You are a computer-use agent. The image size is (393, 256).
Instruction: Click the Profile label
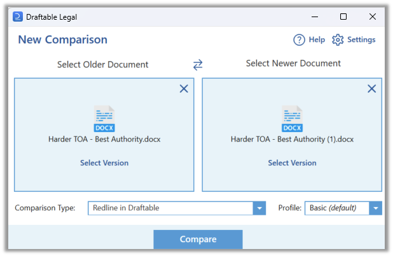coord(290,208)
